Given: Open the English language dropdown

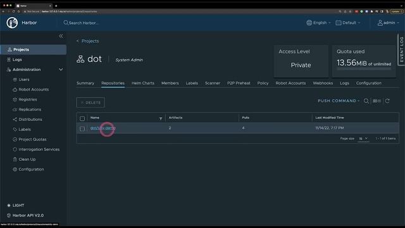Looking at the screenshot, I should pos(318,23).
